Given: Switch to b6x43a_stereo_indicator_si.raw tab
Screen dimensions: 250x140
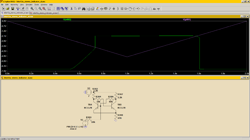Looking at the screenshot, I should coord(44,13).
